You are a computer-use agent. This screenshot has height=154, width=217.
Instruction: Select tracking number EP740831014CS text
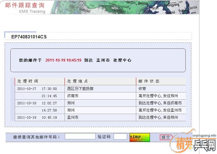29,37
